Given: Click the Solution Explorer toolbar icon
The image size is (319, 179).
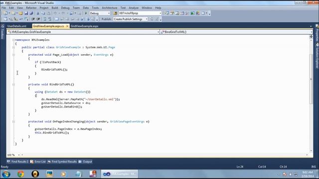Looking at the screenshot, I should click(166, 13).
